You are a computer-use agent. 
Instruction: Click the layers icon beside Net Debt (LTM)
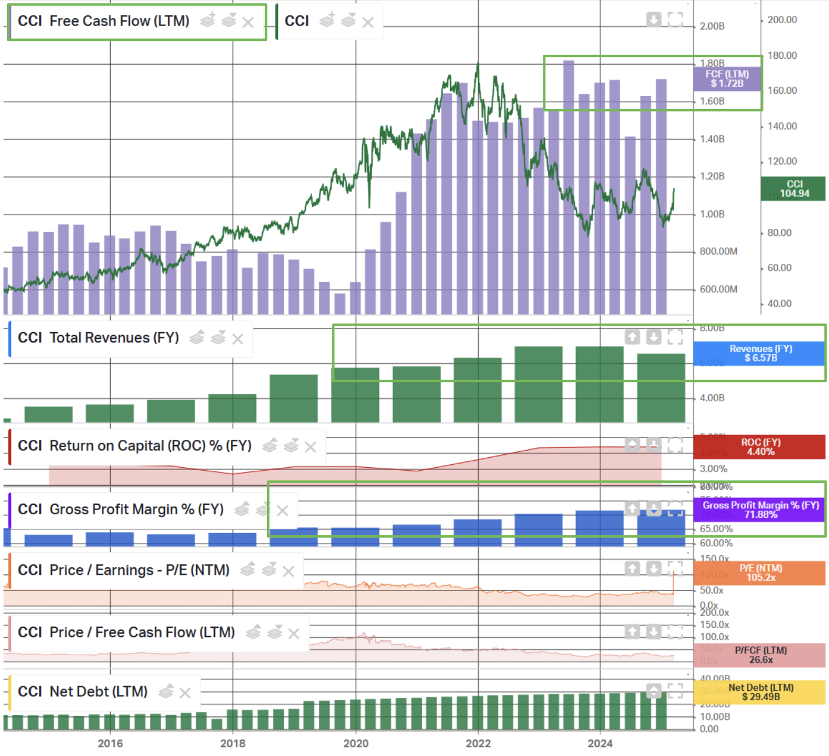(166, 691)
